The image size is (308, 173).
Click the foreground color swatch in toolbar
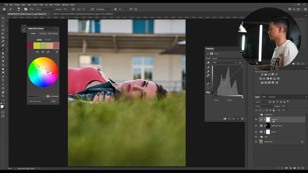coord(2,107)
